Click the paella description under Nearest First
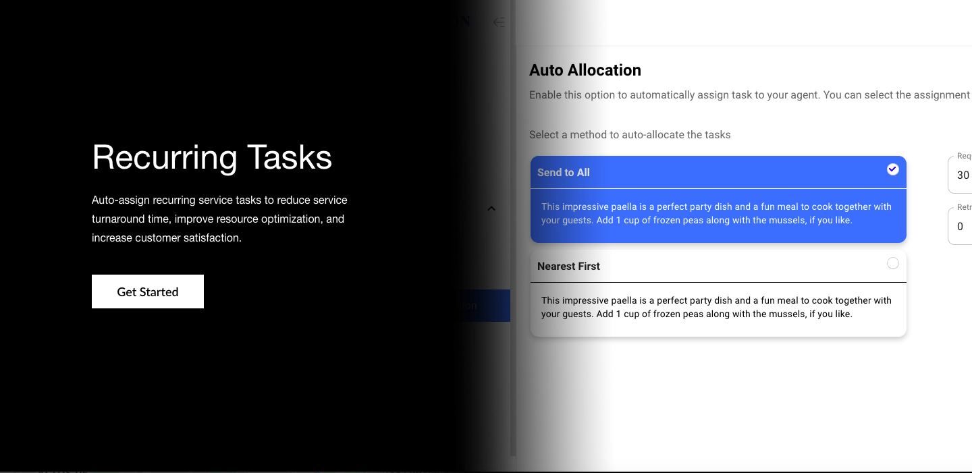Viewport: 972px width, 473px height. point(716,307)
